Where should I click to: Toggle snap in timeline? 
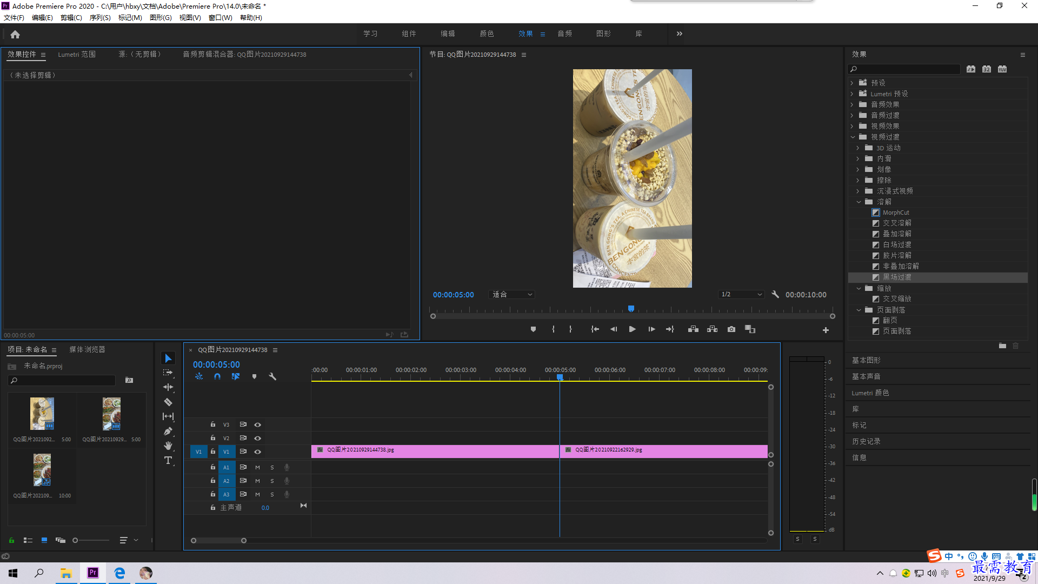pyautogui.click(x=217, y=376)
